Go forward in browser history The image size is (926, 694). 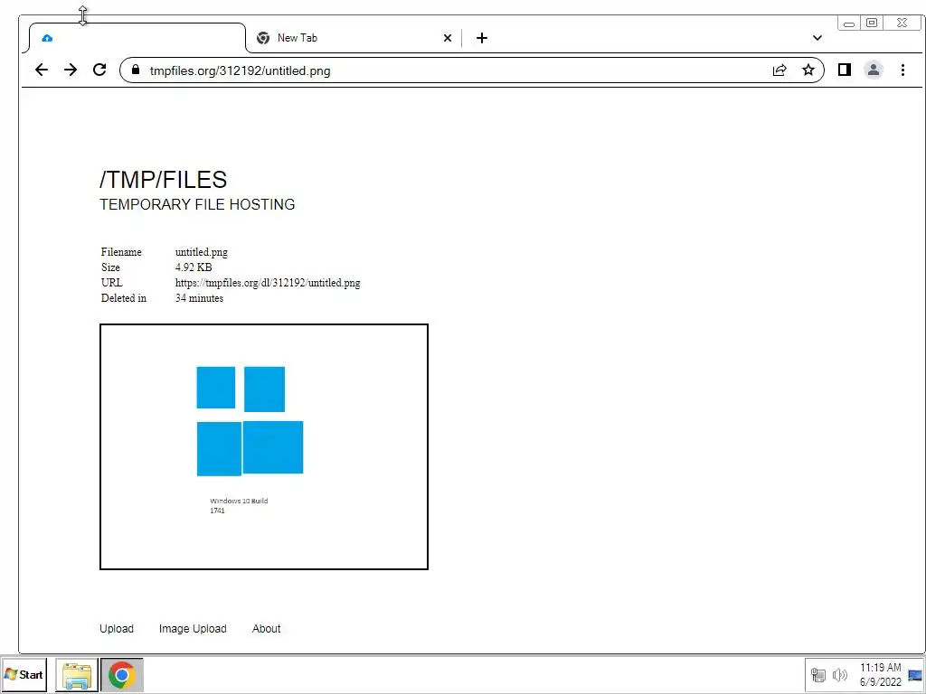pos(71,70)
